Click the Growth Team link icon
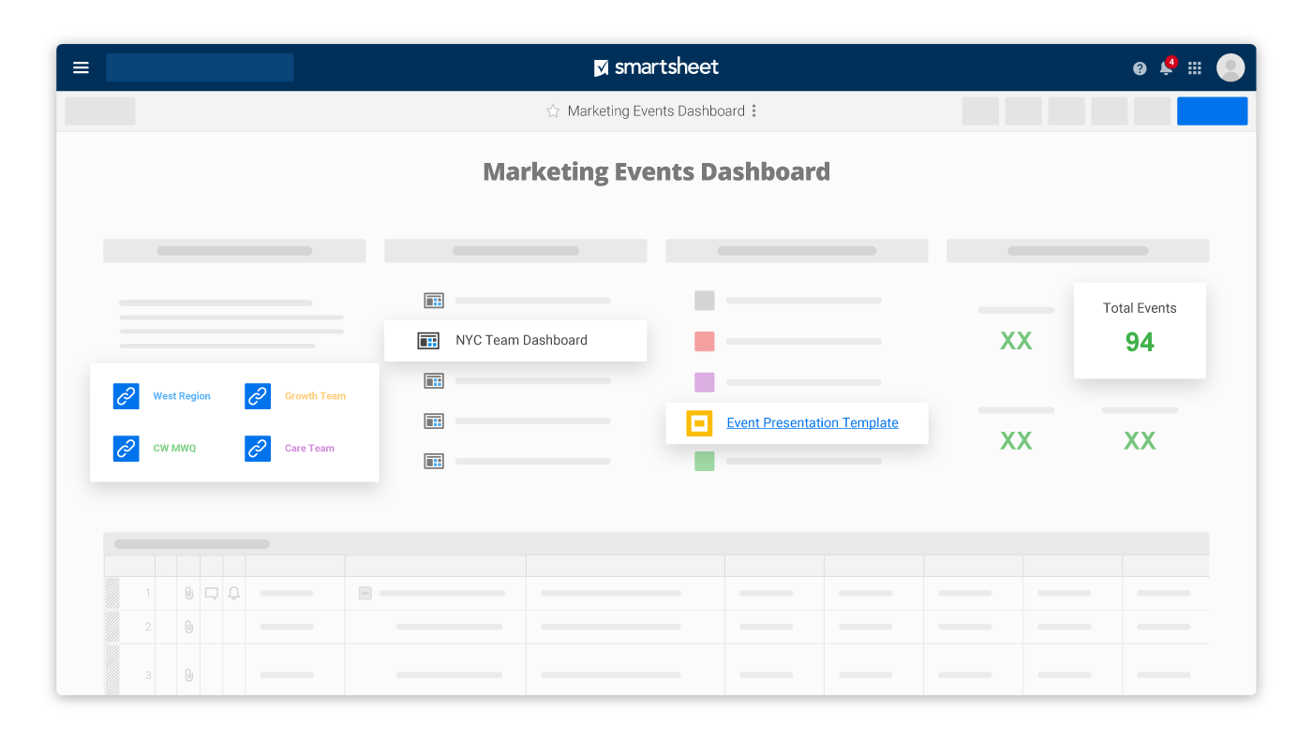 258,396
